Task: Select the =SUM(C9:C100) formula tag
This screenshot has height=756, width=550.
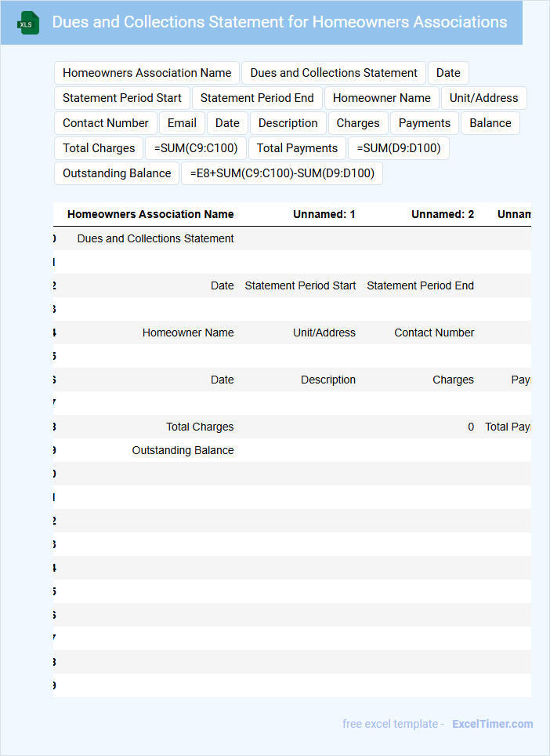Action: click(196, 148)
